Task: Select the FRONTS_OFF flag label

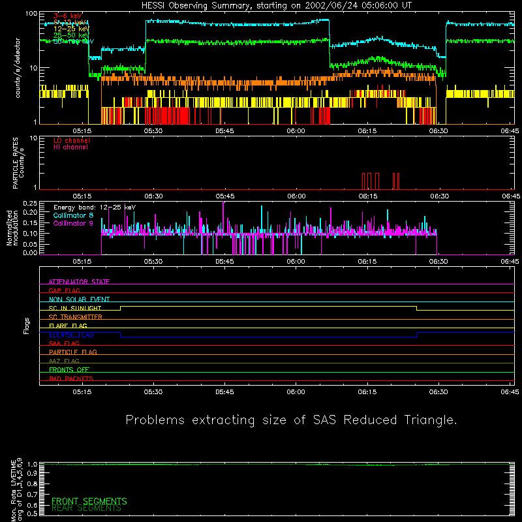Action: pyautogui.click(x=69, y=369)
